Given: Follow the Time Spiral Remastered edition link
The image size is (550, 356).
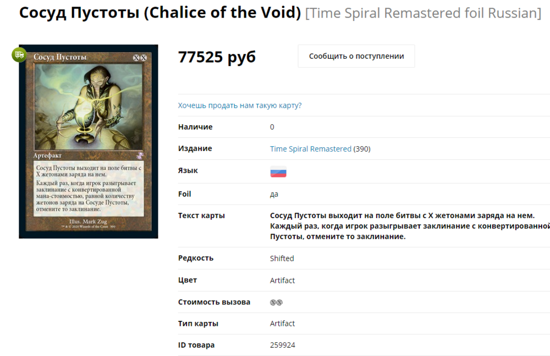Looking at the screenshot, I should (310, 149).
